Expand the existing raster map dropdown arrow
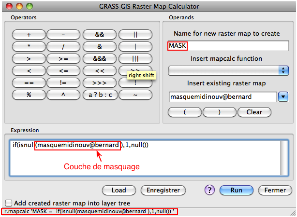The image size is (297, 217). pos(283,97)
